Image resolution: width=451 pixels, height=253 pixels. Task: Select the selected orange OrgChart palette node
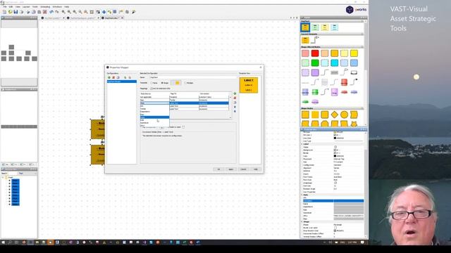click(305, 27)
